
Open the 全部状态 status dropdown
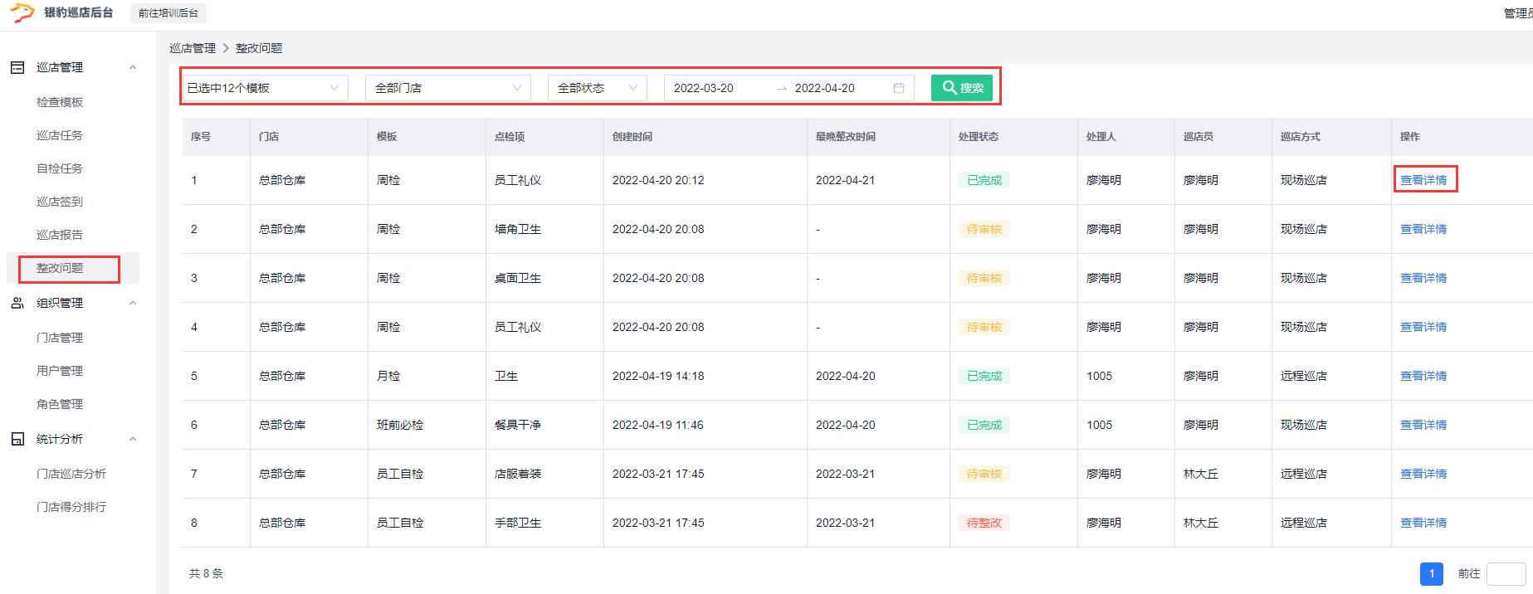tap(597, 88)
